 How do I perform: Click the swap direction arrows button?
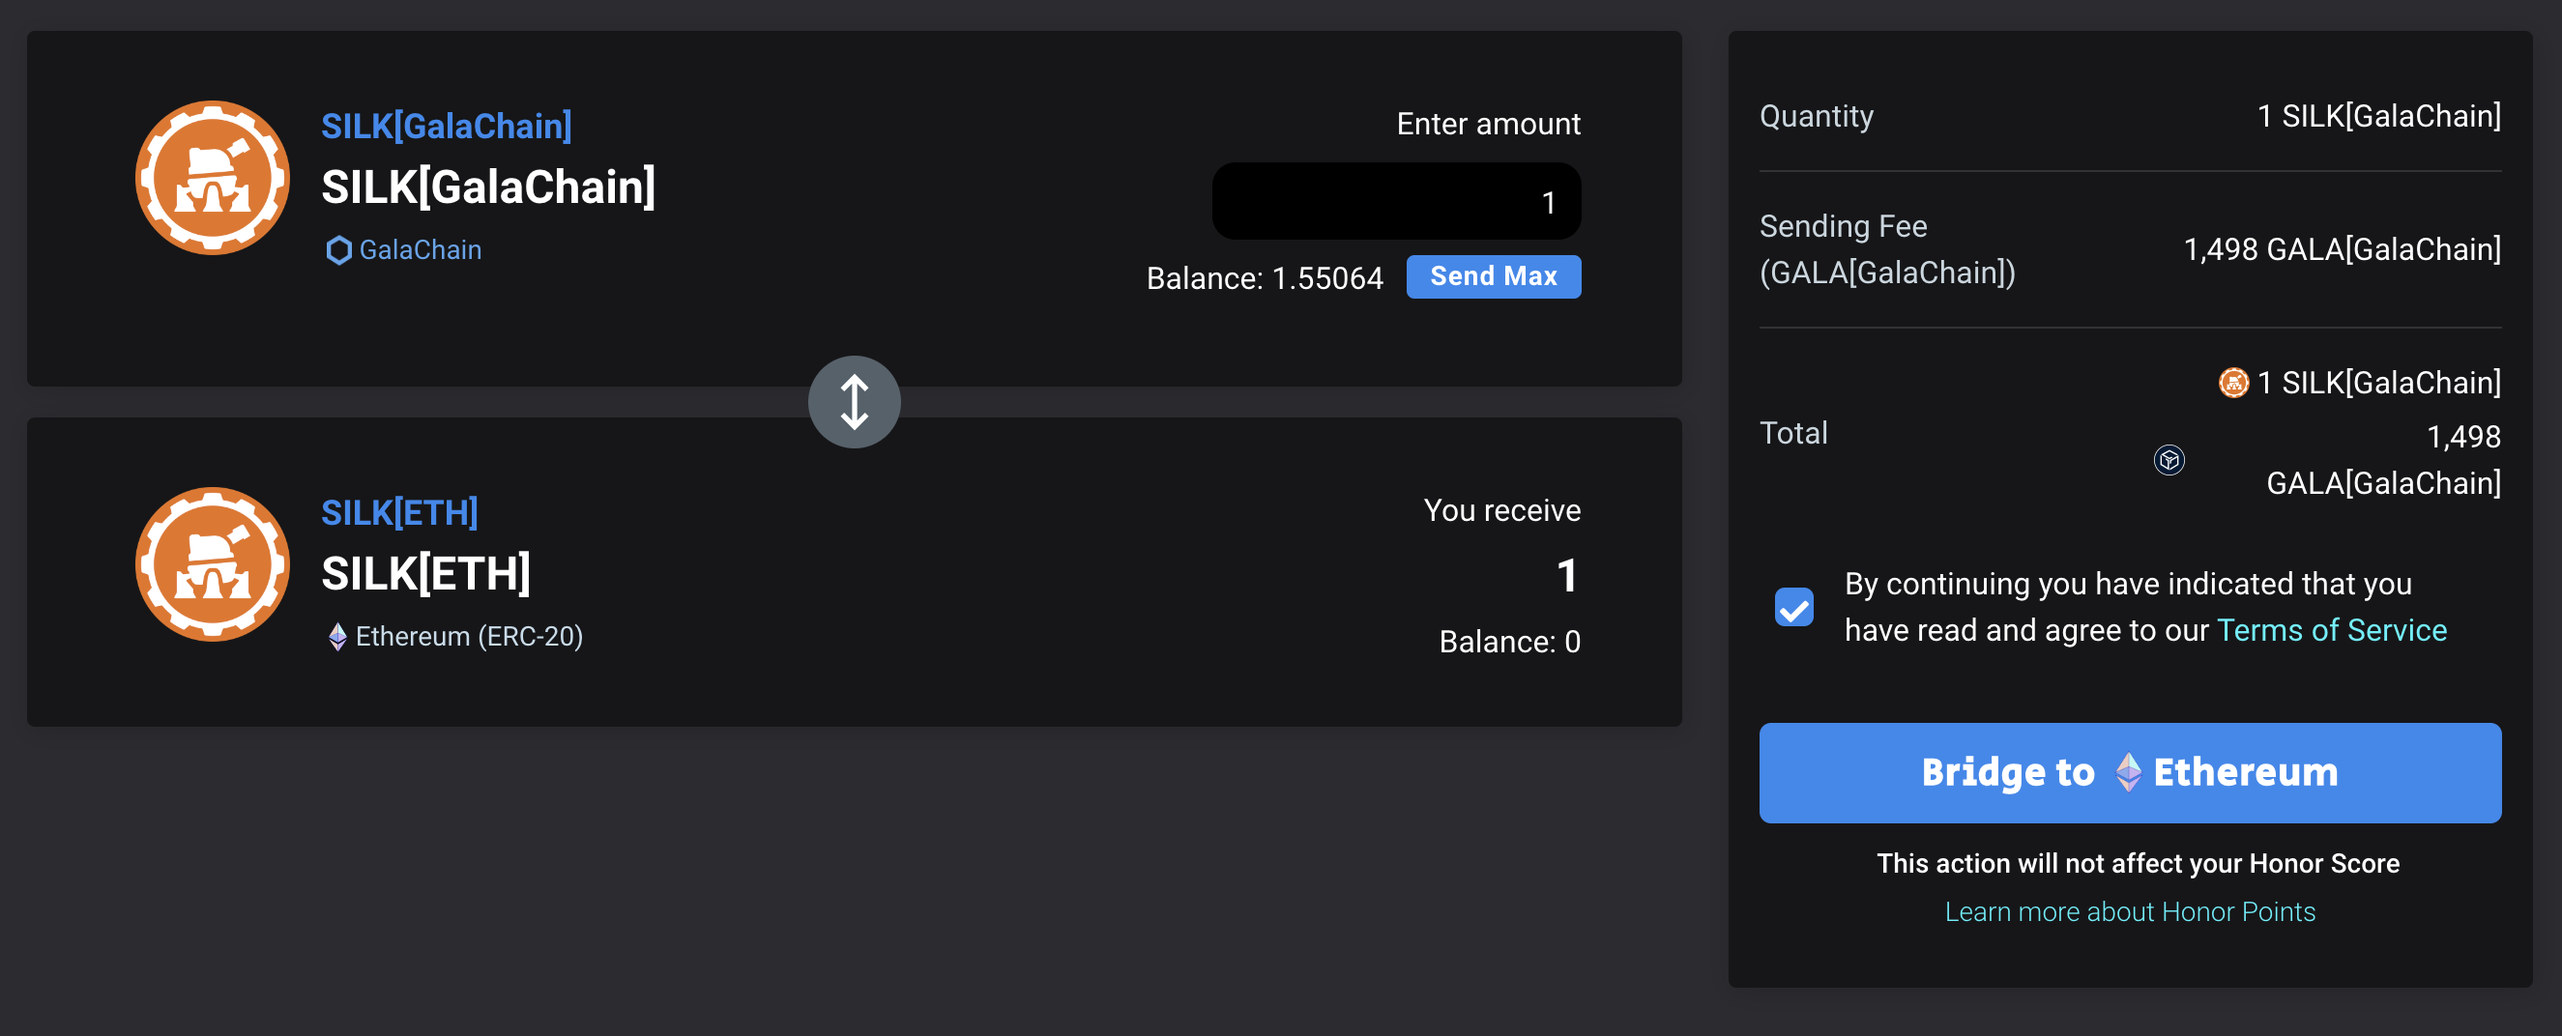click(x=855, y=402)
